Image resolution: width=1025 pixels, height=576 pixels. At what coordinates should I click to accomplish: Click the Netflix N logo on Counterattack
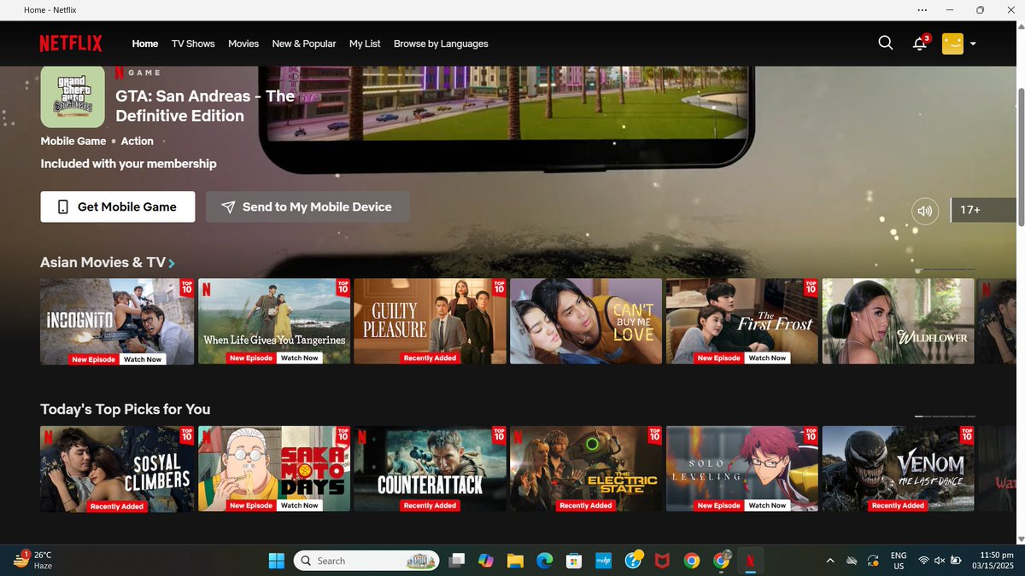(362, 437)
